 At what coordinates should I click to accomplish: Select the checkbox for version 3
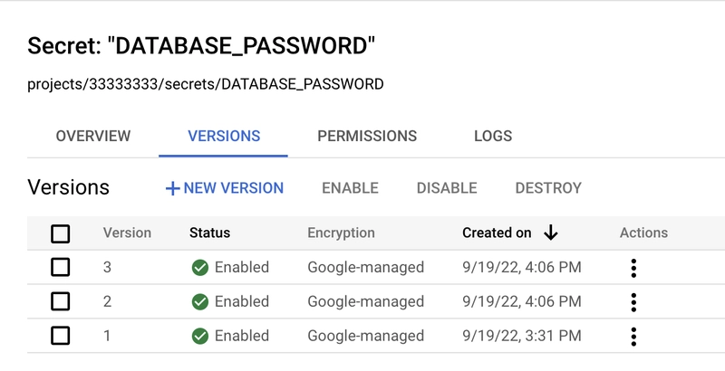(60, 267)
